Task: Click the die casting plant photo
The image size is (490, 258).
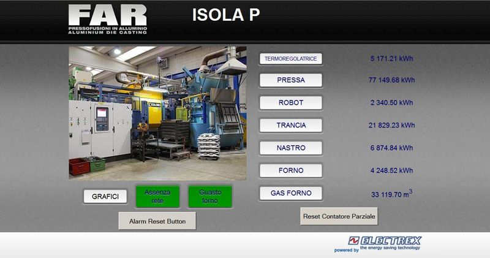Action: [157, 113]
